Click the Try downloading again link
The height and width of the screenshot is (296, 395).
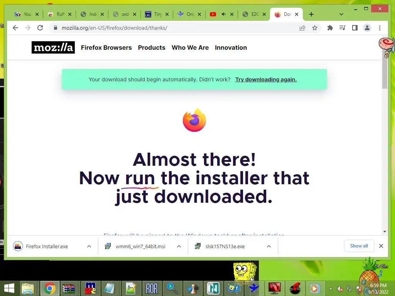266,79
